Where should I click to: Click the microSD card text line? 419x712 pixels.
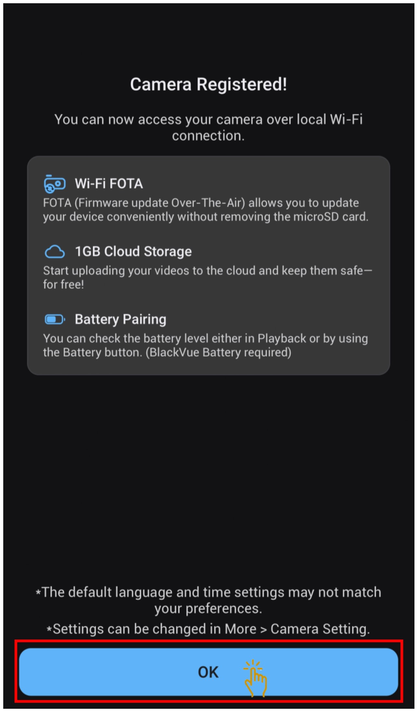coord(205,217)
